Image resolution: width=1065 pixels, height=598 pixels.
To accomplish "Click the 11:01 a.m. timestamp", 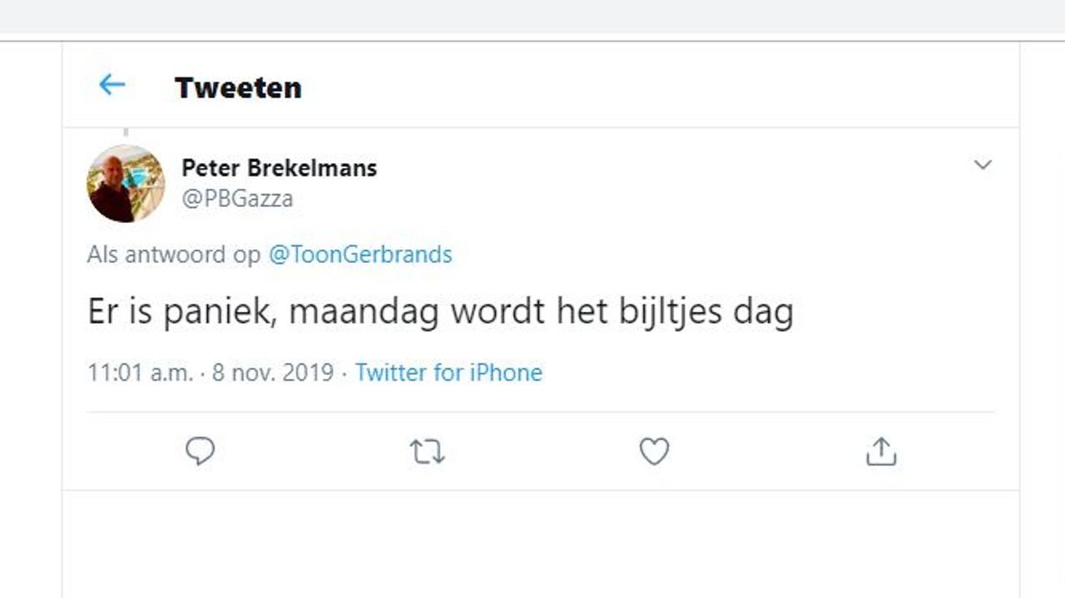I will pos(139,373).
